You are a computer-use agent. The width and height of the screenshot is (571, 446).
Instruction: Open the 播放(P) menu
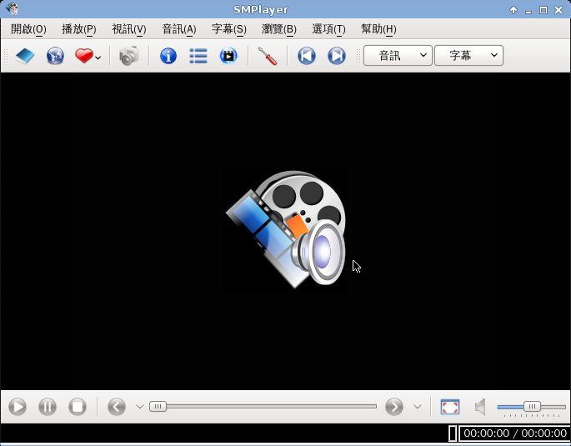point(79,29)
